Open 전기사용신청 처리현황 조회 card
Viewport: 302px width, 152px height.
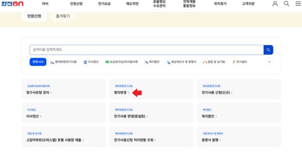tap(151, 137)
